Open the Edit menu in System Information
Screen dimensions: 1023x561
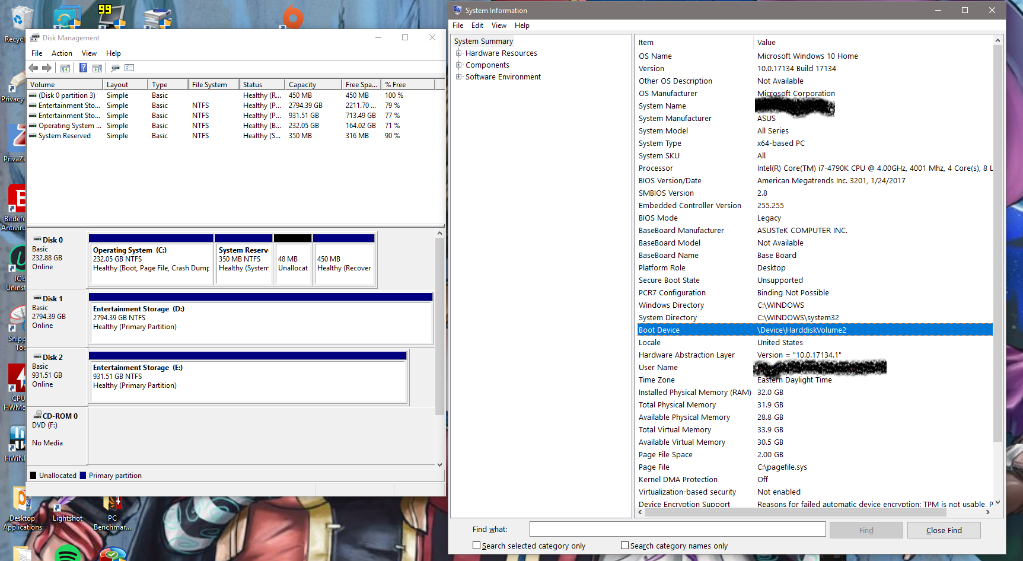click(x=477, y=26)
